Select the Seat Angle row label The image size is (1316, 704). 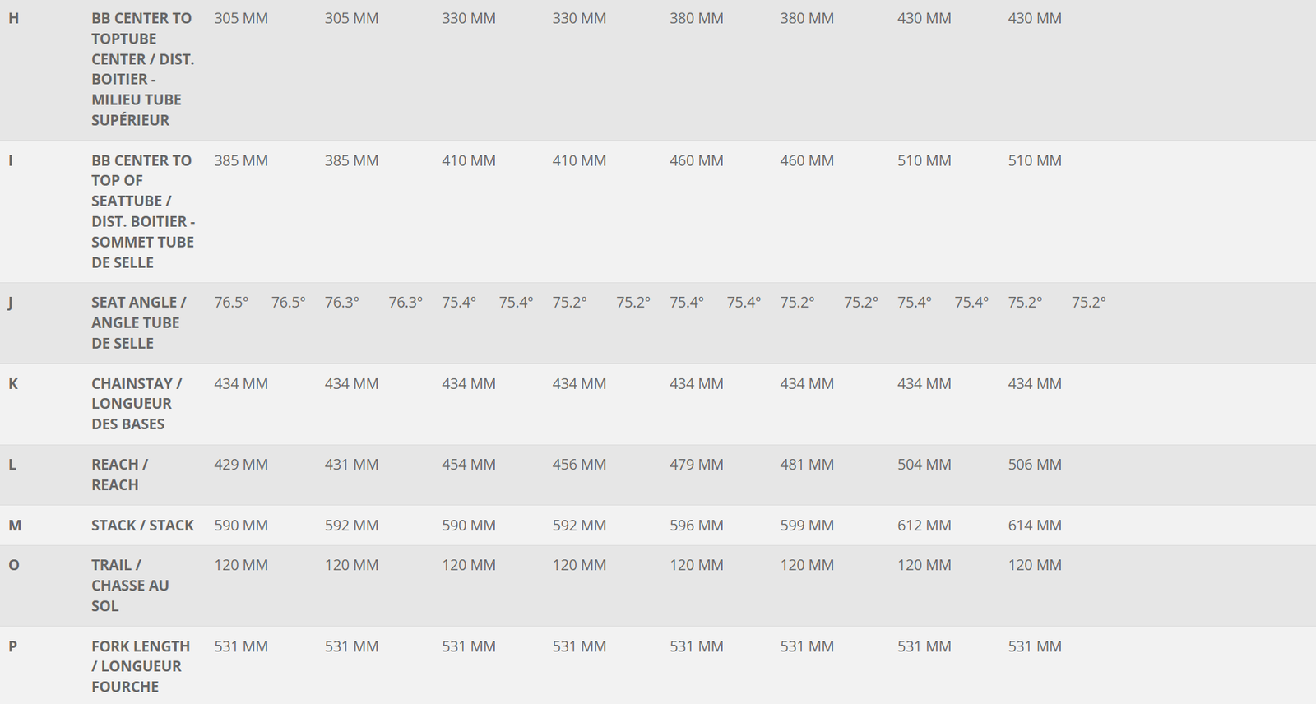[138, 322]
